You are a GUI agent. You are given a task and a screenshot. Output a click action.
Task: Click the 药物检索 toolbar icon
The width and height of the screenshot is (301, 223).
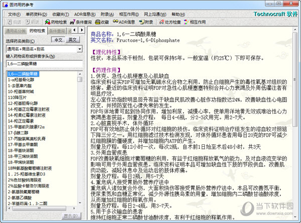pyautogui.click(x=57, y=22)
